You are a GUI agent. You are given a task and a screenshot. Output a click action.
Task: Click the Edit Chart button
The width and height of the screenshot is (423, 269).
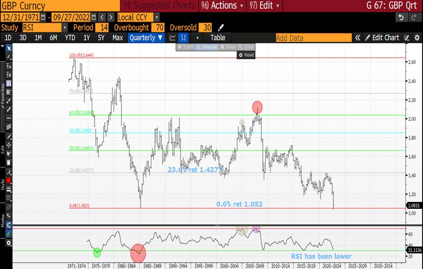tap(382, 38)
